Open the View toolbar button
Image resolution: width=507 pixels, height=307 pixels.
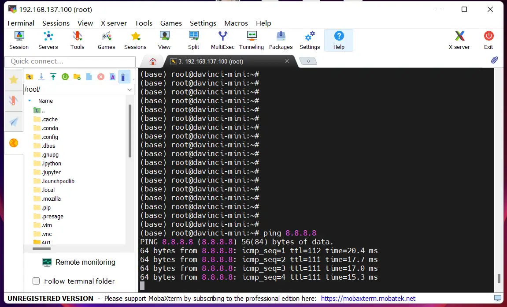[x=164, y=40]
